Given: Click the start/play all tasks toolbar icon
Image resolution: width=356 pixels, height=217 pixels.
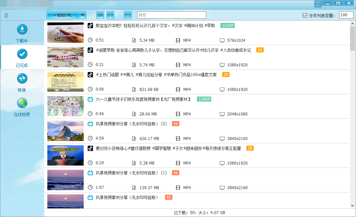Looking at the screenshot, I should tap(100, 15).
